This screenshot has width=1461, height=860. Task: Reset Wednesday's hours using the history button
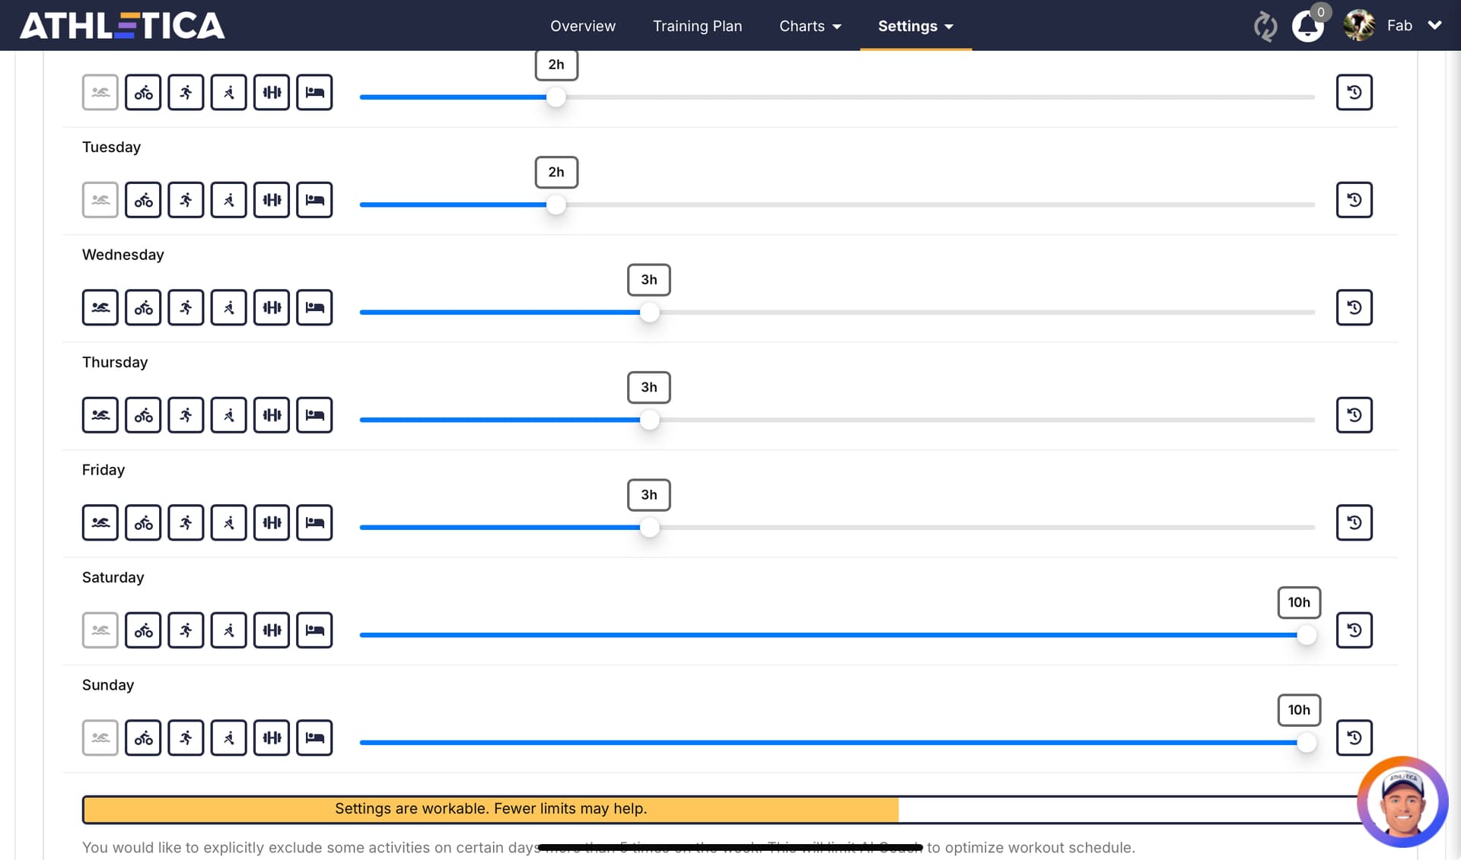tap(1354, 308)
